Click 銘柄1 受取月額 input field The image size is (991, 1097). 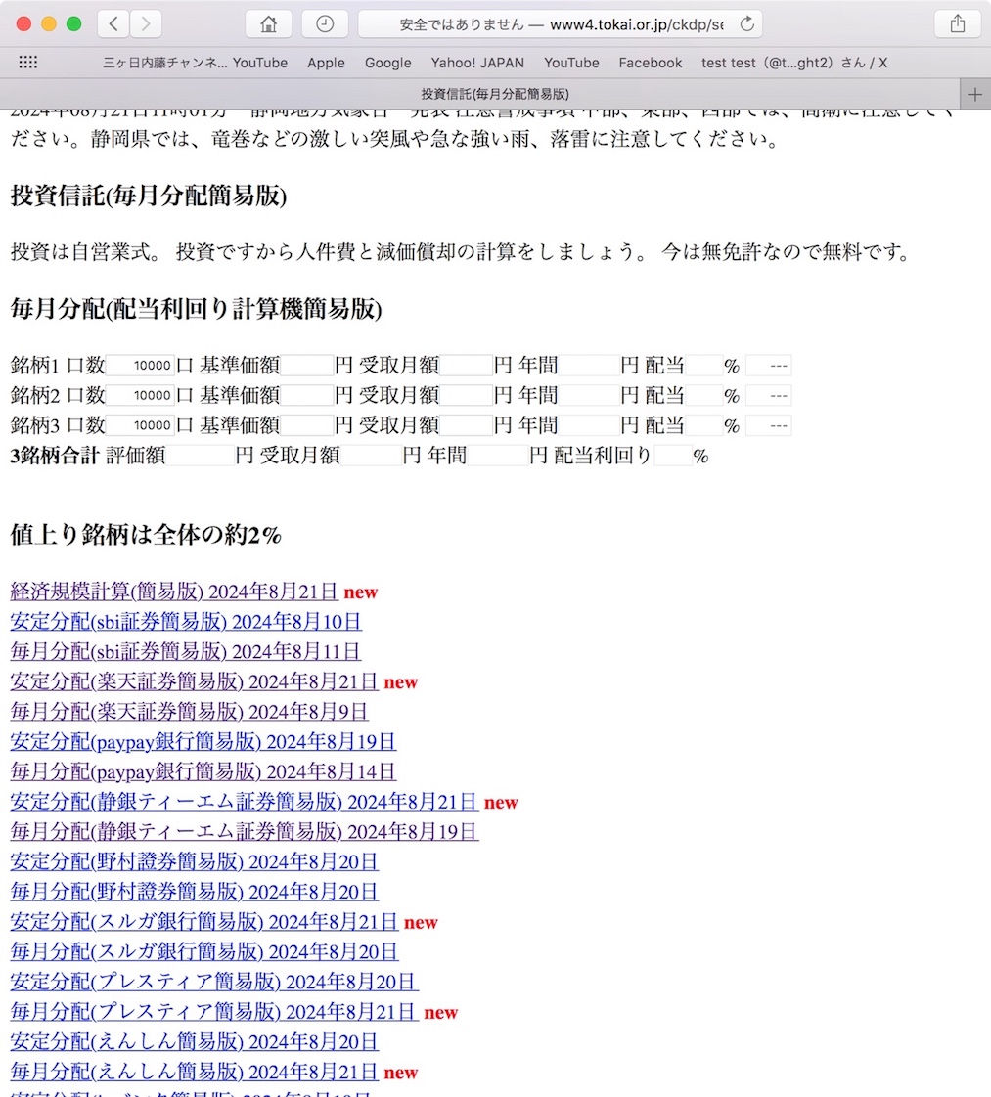click(466, 366)
